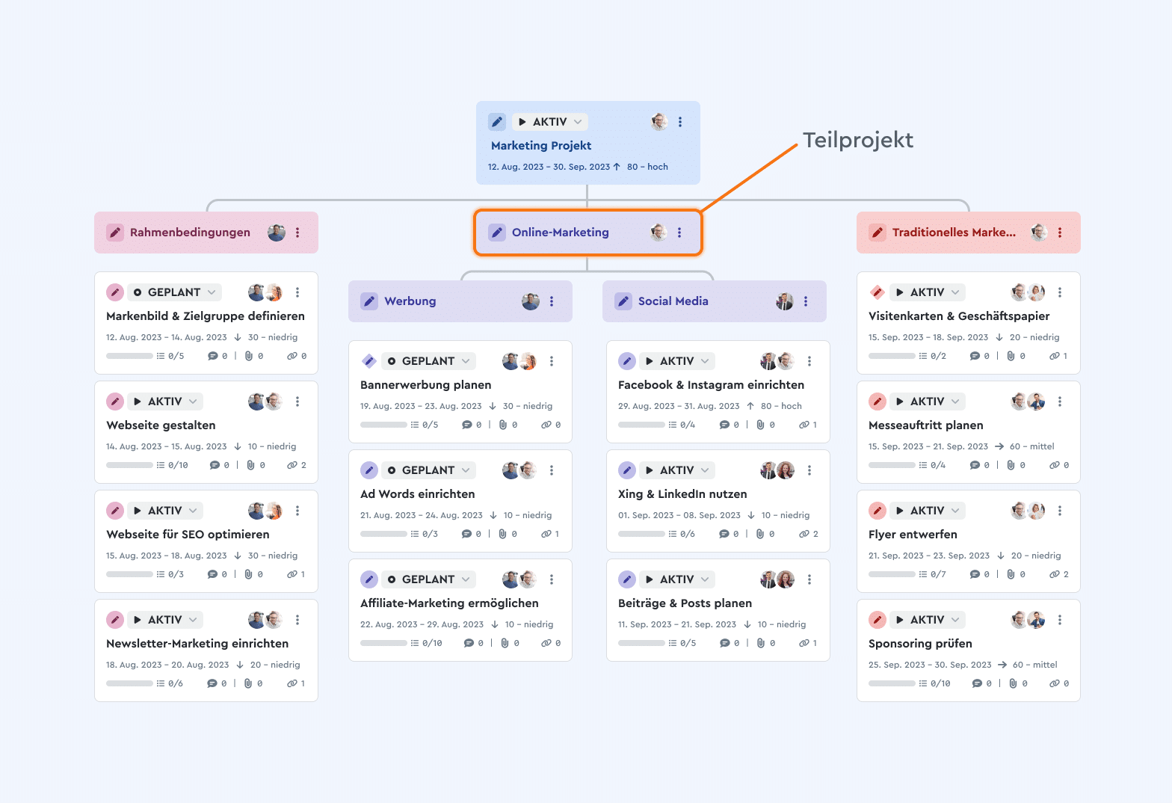Open the Marketing Projekt title link
Screen dimensions: 1172x803
(541, 146)
